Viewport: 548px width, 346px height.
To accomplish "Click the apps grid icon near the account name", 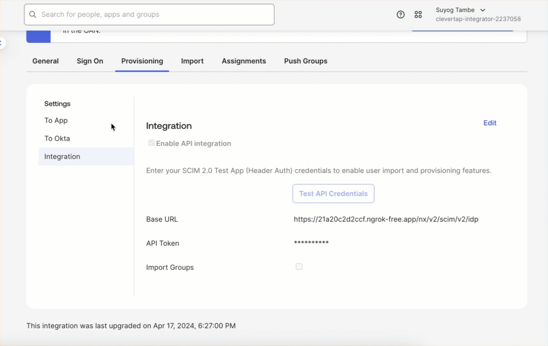I will (x=418, y=14).
